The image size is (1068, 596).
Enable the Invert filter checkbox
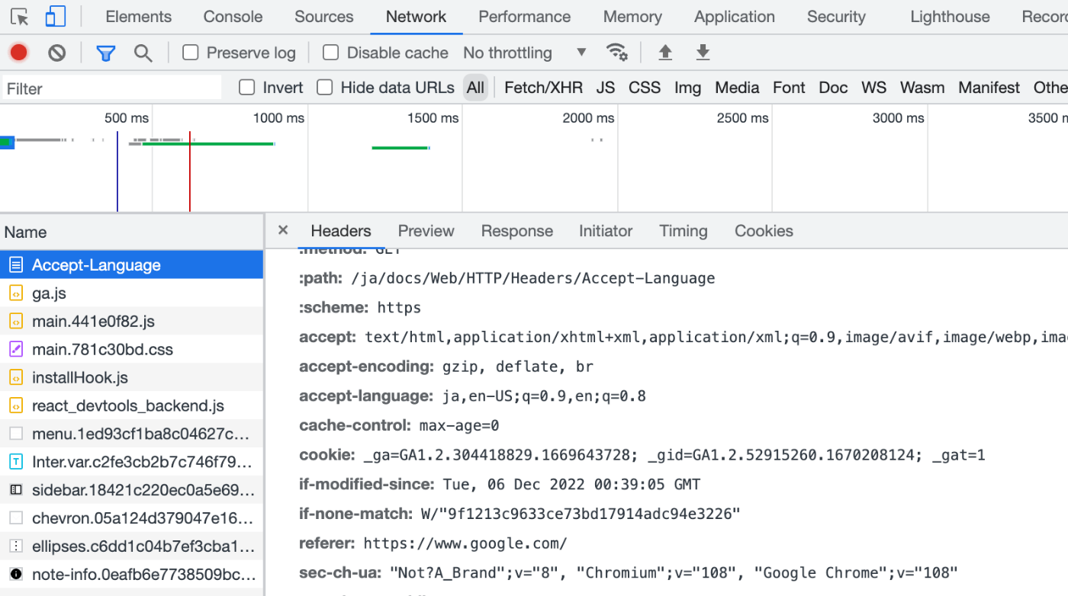[x=246, y=88]
